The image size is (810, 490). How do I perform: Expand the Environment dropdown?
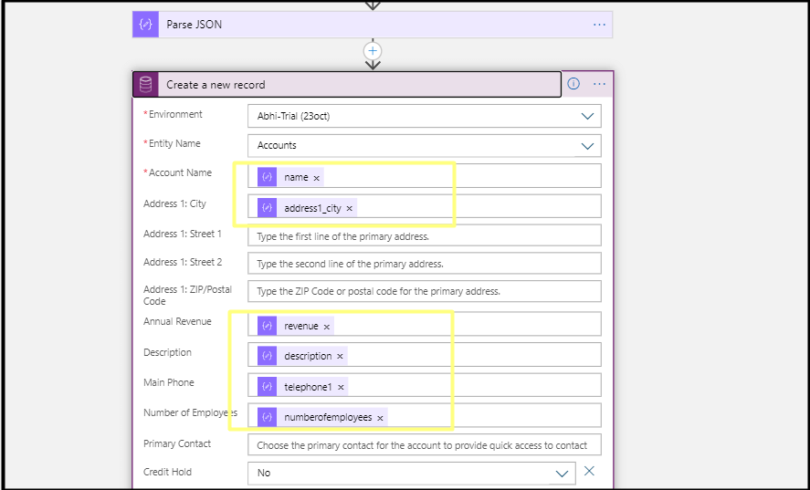pos(587,117)
